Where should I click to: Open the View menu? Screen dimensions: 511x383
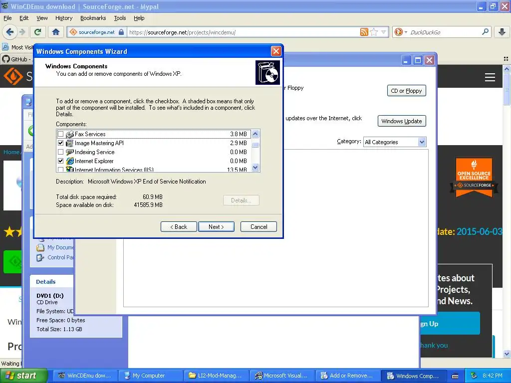(x=42, y=18)
